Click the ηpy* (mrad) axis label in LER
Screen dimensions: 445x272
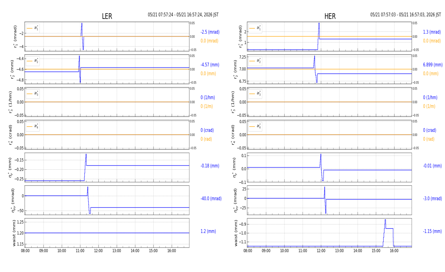(13, 200)
